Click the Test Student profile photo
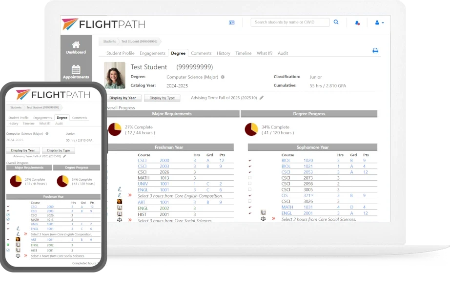450x293 pixels. pyautogui.click(x=115, y=75)
